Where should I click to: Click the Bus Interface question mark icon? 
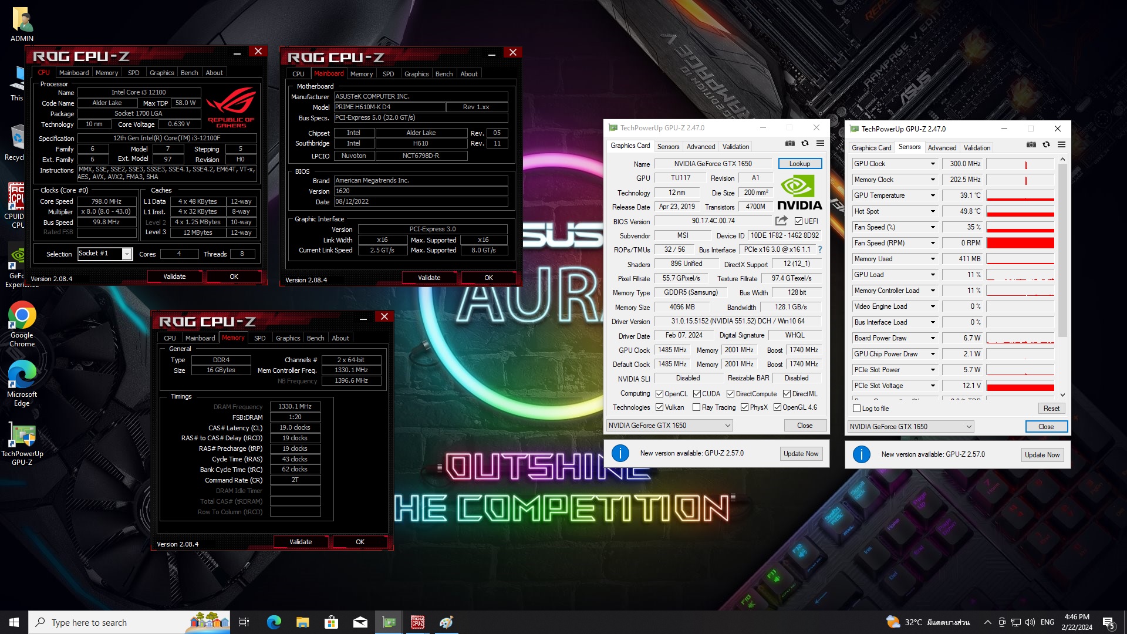[820, 249]
